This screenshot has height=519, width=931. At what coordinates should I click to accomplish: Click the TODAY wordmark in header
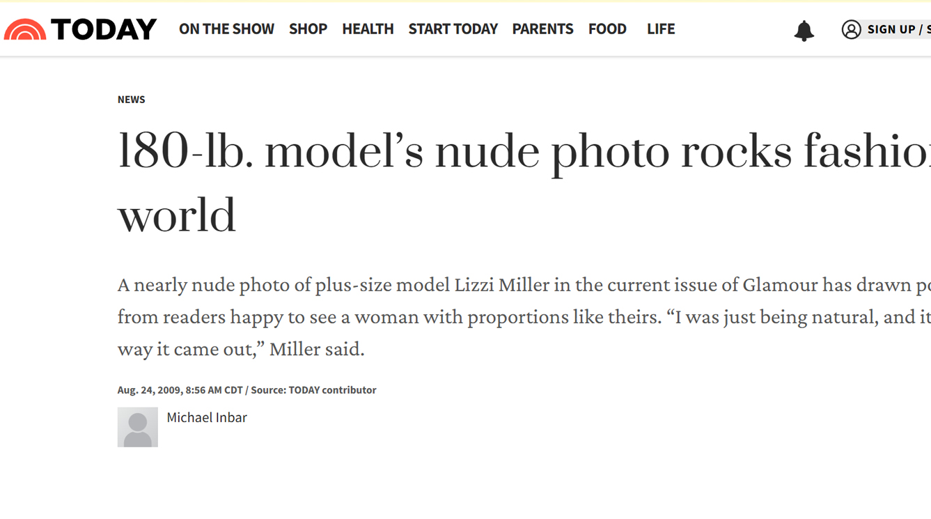point(104,29)
